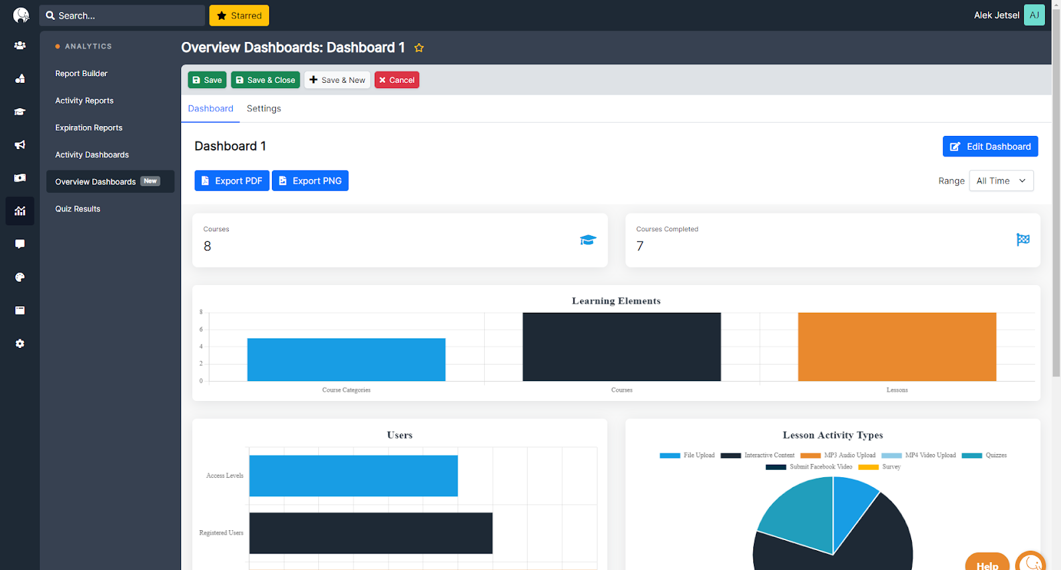Viewport: 1061px width, 570px height.
Task: Open the shapes content sidebar icon
Action: pos(20,79)
